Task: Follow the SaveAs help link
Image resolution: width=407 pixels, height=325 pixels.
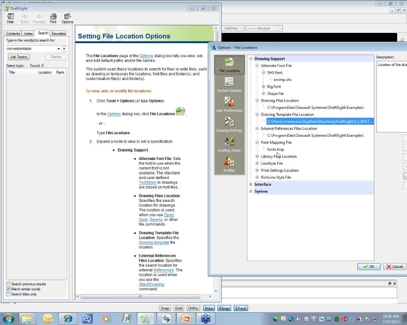Action: (156, 220)
